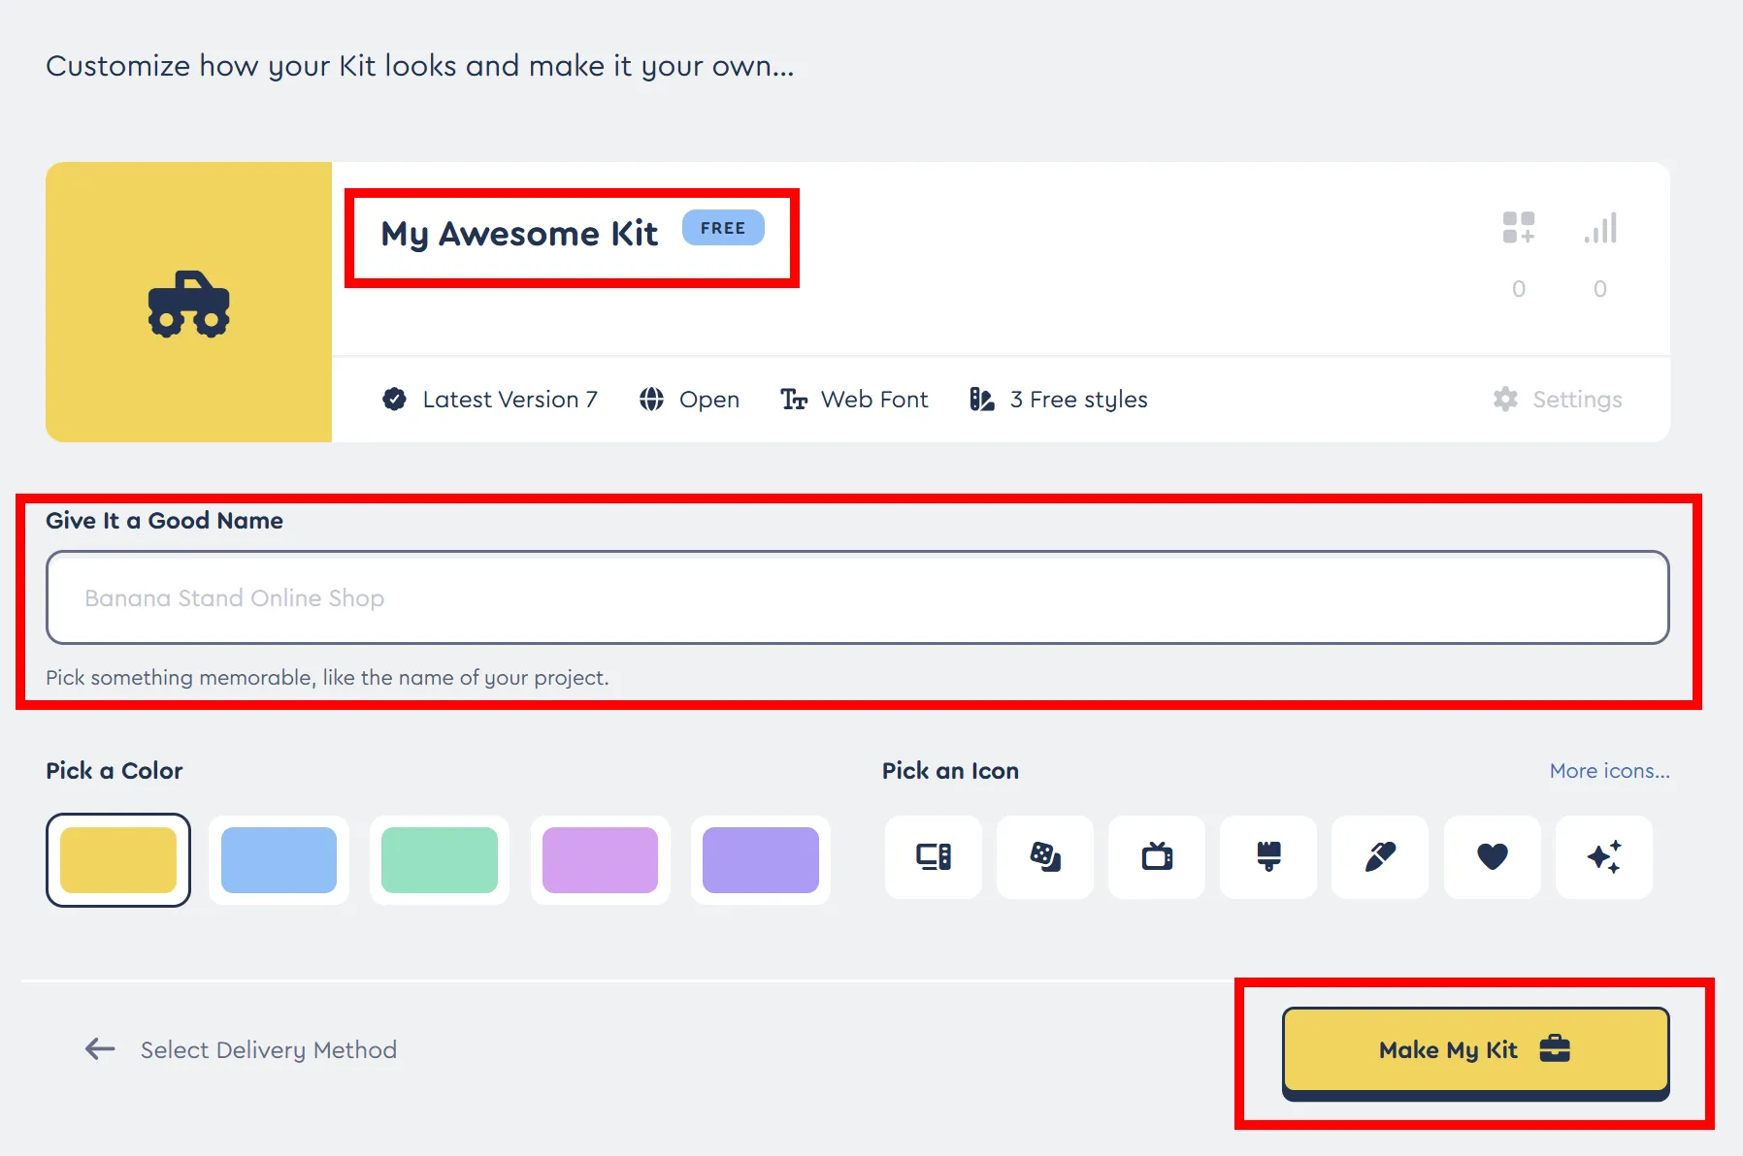Click the monster truck kit icon

coord(189,304)
